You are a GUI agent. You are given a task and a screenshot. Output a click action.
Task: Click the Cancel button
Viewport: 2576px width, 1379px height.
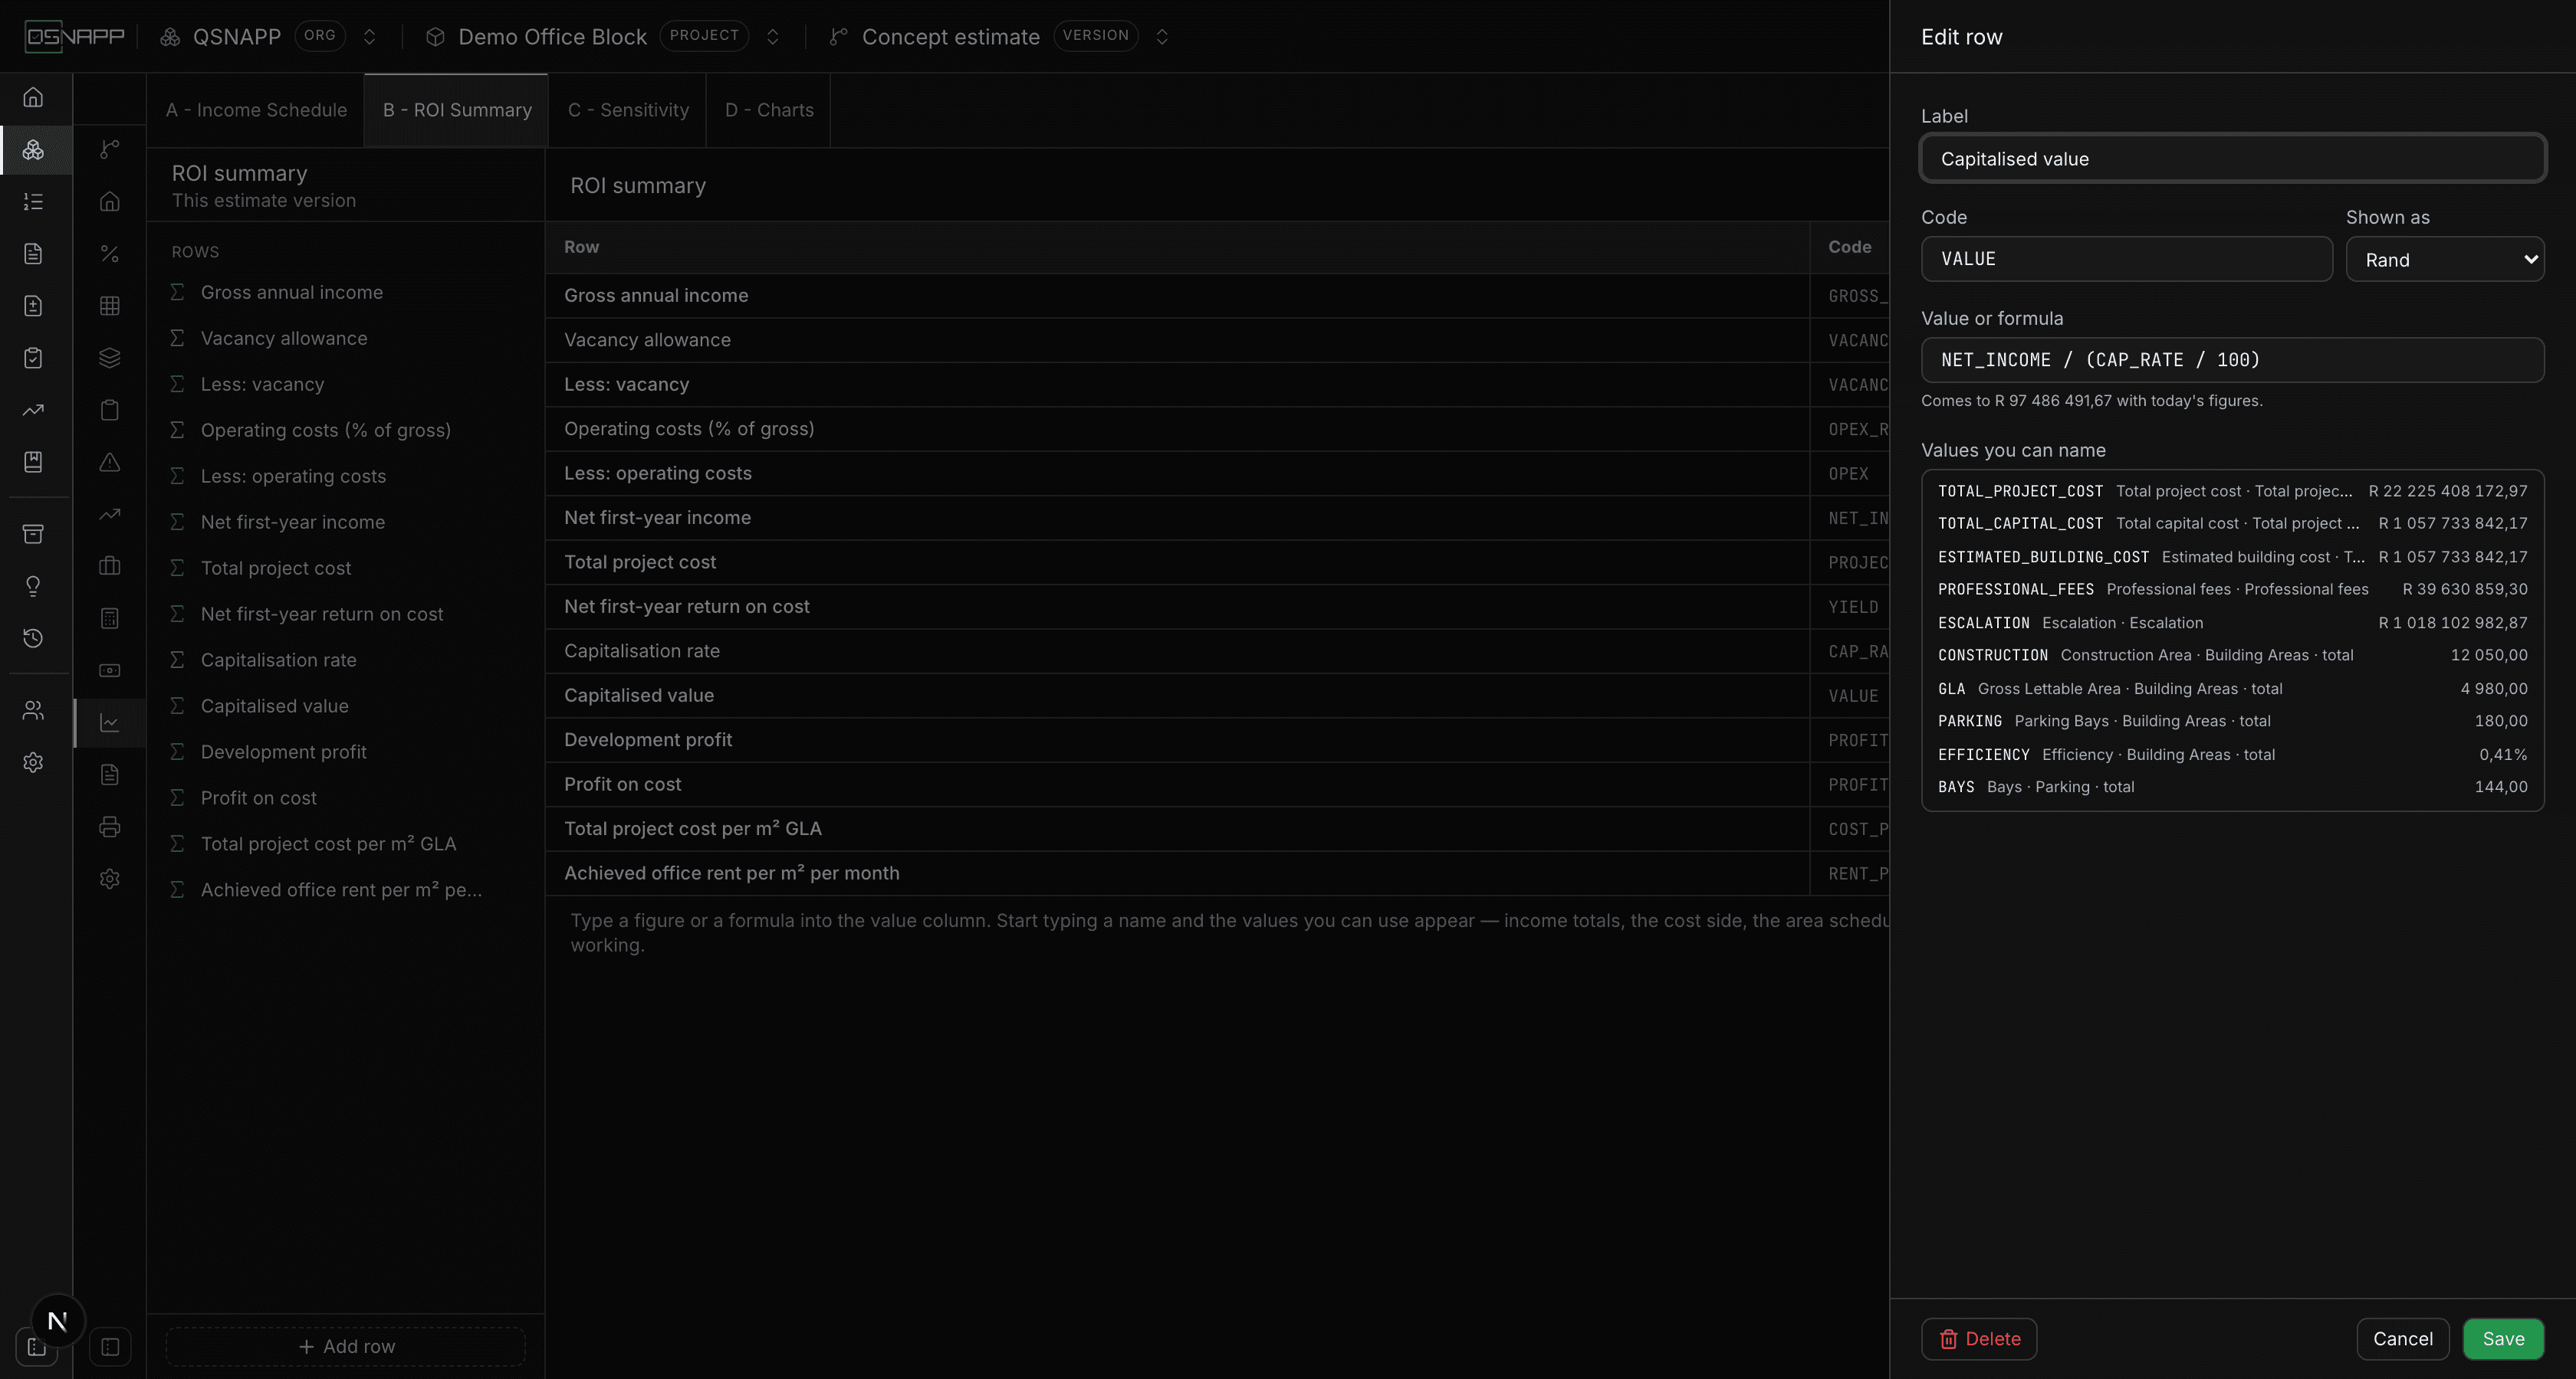(2402, 1339)
